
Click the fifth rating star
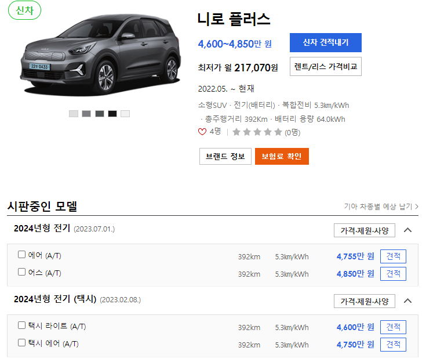[x=278, y=132]
